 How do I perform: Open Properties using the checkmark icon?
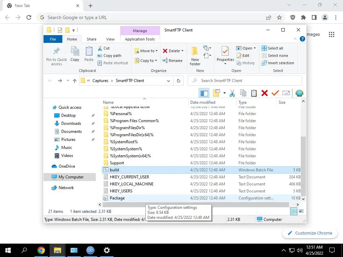(x=225, y=51)
